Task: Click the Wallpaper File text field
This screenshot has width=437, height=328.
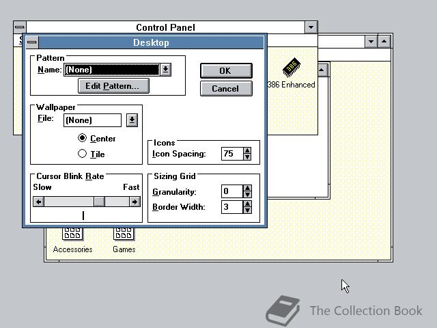Action: tap(92, 120)
